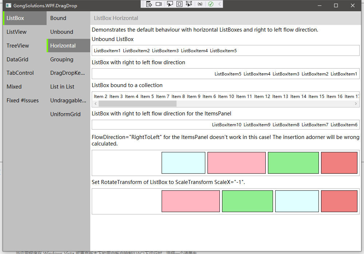Enable the Select Element debug tool
364x254 pixels.
[170, 4]
